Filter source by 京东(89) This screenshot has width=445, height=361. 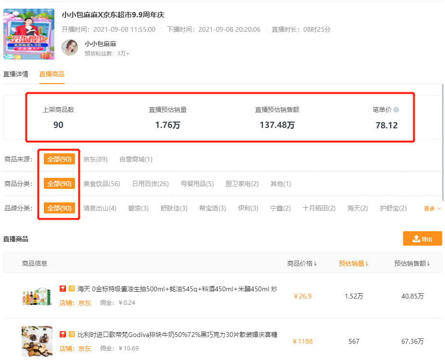click(95, 160)
